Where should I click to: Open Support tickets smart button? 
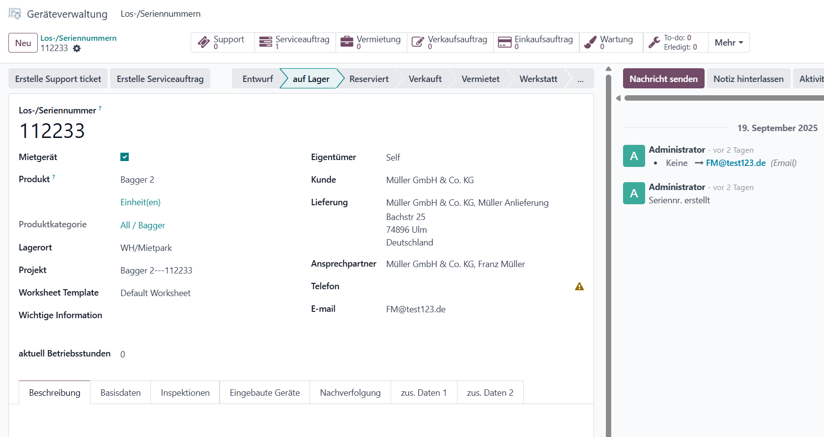coord(222,43)
